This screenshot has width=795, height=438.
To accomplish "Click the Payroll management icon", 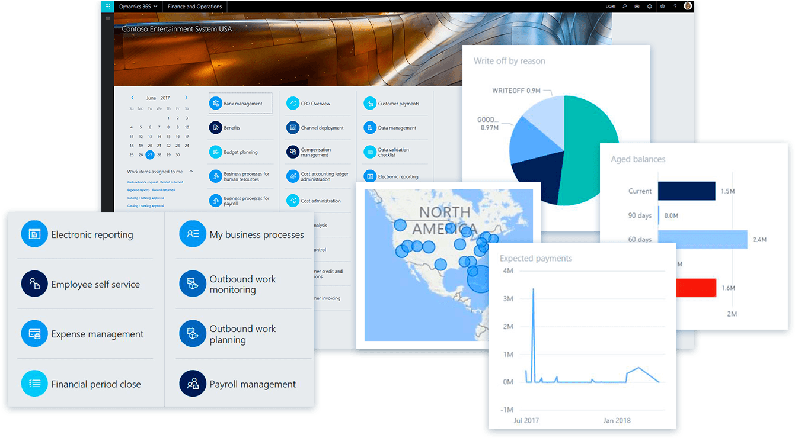I will coord(193,384).
